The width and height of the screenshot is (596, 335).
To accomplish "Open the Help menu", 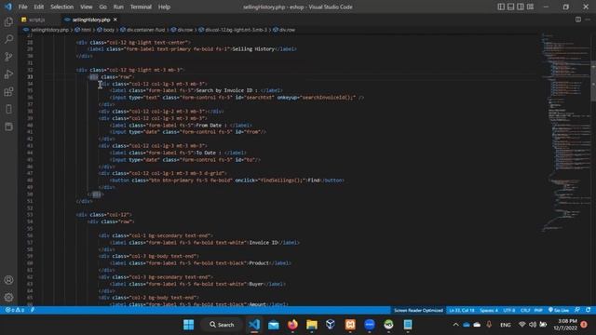I will pyautogui.click(x=164, y=7).
